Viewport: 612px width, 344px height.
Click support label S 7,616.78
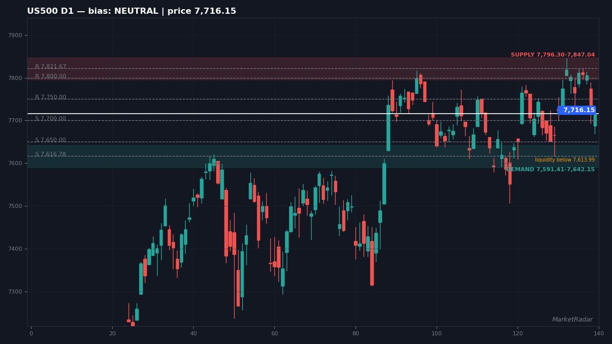[50, 154]
